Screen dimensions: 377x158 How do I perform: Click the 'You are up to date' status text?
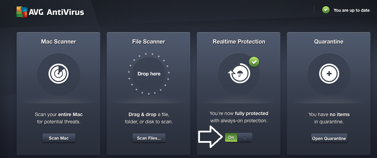[x=351, y=10]
